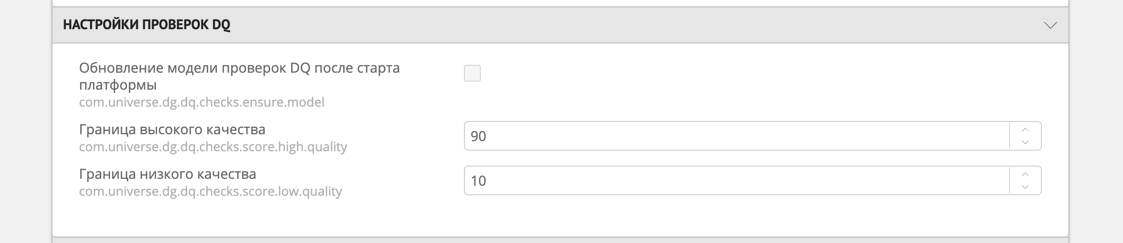
Task: Click the checks.score.high.quality property key text
Action: click(213, 146)
